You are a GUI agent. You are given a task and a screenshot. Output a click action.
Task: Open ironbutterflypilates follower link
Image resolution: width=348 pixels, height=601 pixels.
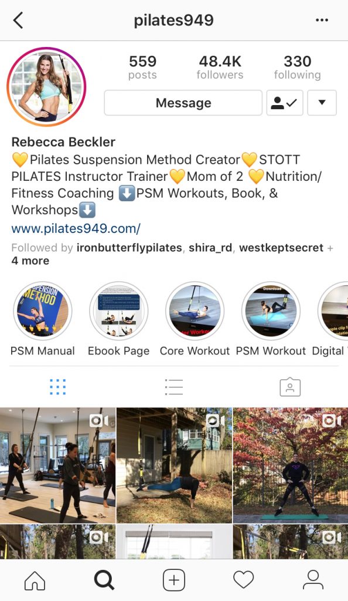(129, 248)
